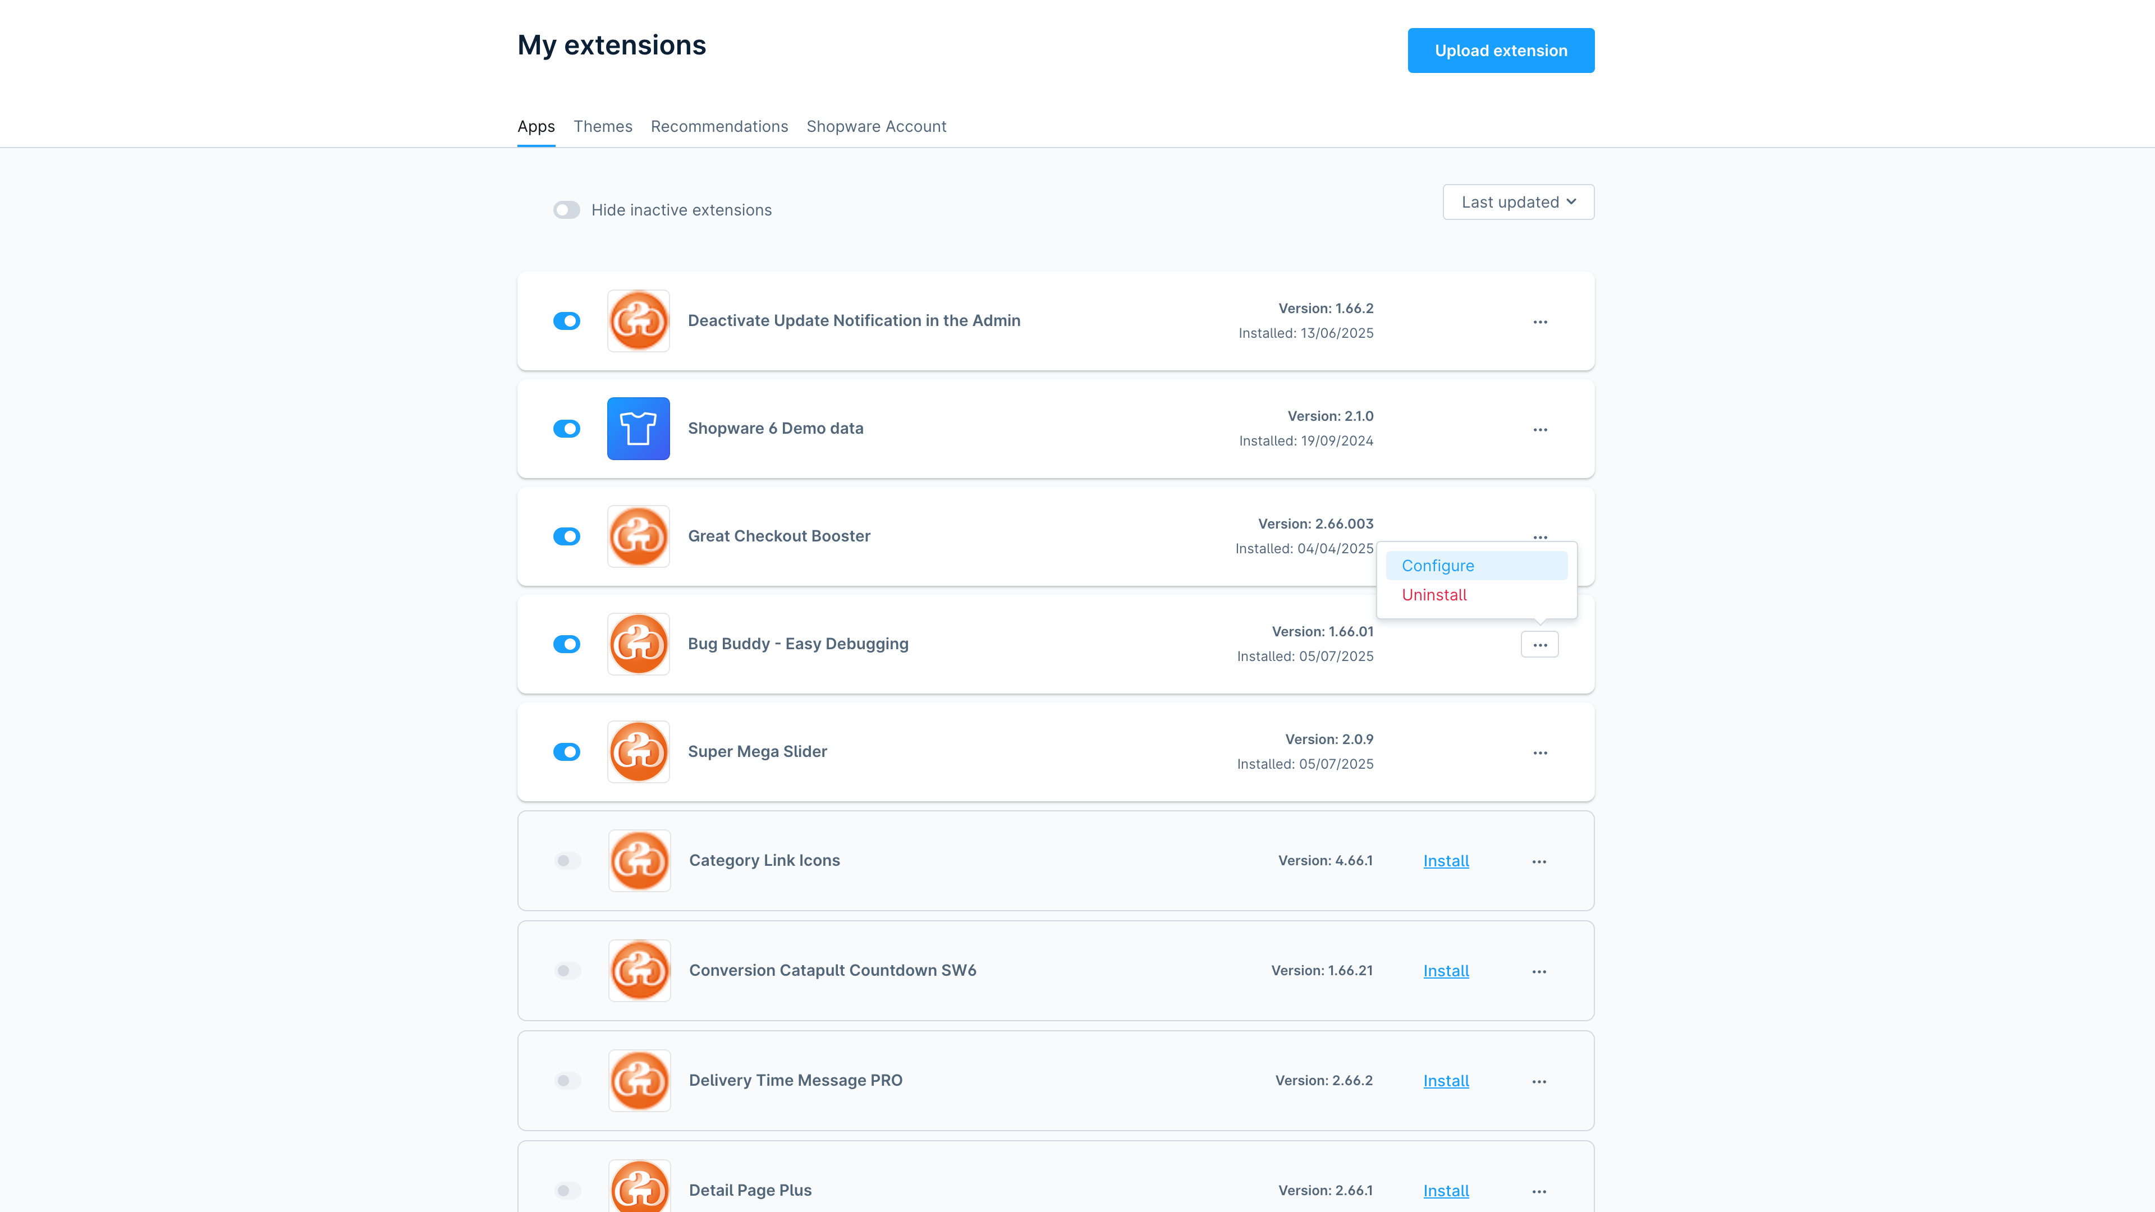
Task: Click the Super Mega Slider extension logo
Action: click(x=638, y=752)
